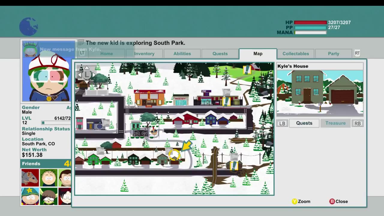Click the LB bumper icon
384x216 pixels.
[x=282, y=123]
